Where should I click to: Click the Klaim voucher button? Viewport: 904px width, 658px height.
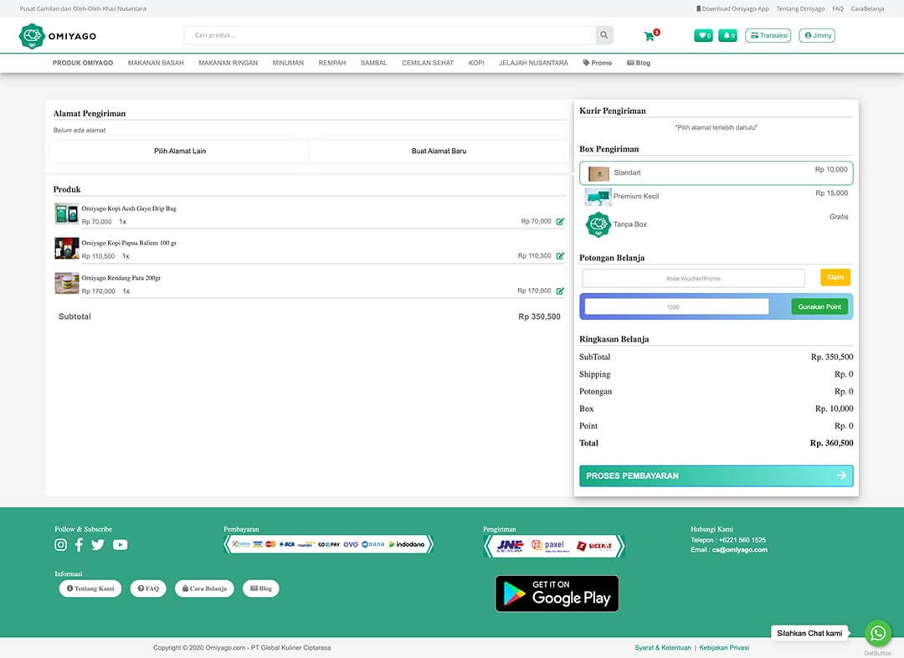tap(835, 278)
